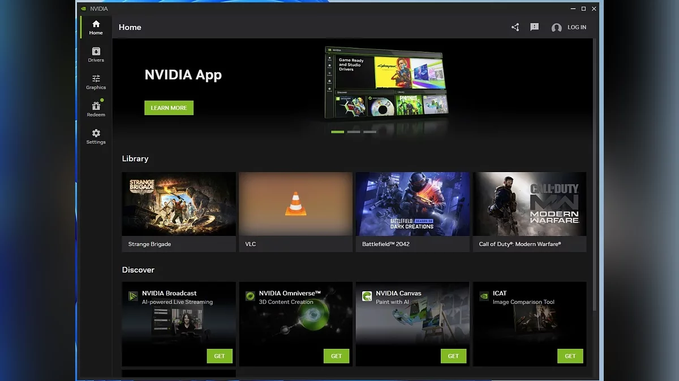Click the NVIDIA Canvas card title
This screenshot has height=381, width=679.
(x=398, y=293)
